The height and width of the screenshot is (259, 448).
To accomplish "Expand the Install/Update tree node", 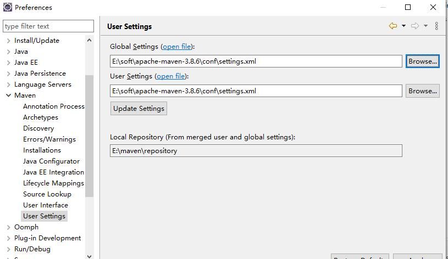I will pos(8,41).
